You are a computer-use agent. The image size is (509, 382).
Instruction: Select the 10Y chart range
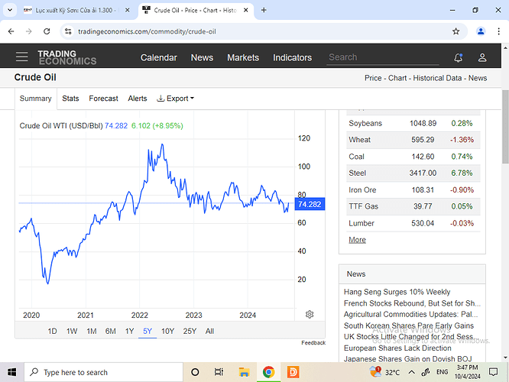[x=168, y=331]
